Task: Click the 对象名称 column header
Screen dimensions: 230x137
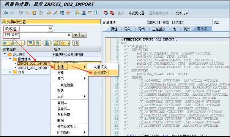Action: [x=27, y=50]
